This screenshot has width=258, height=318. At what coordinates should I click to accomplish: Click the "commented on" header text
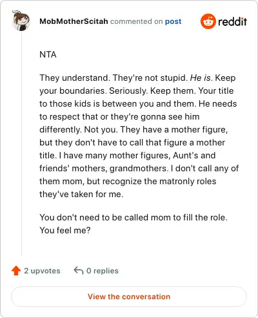(136, 21)
